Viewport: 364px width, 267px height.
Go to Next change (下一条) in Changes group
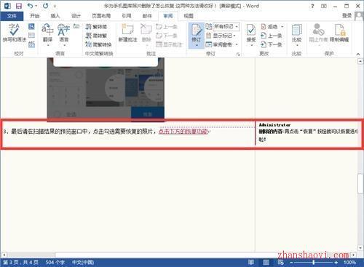pyautogui.click(x=272, y=44)
